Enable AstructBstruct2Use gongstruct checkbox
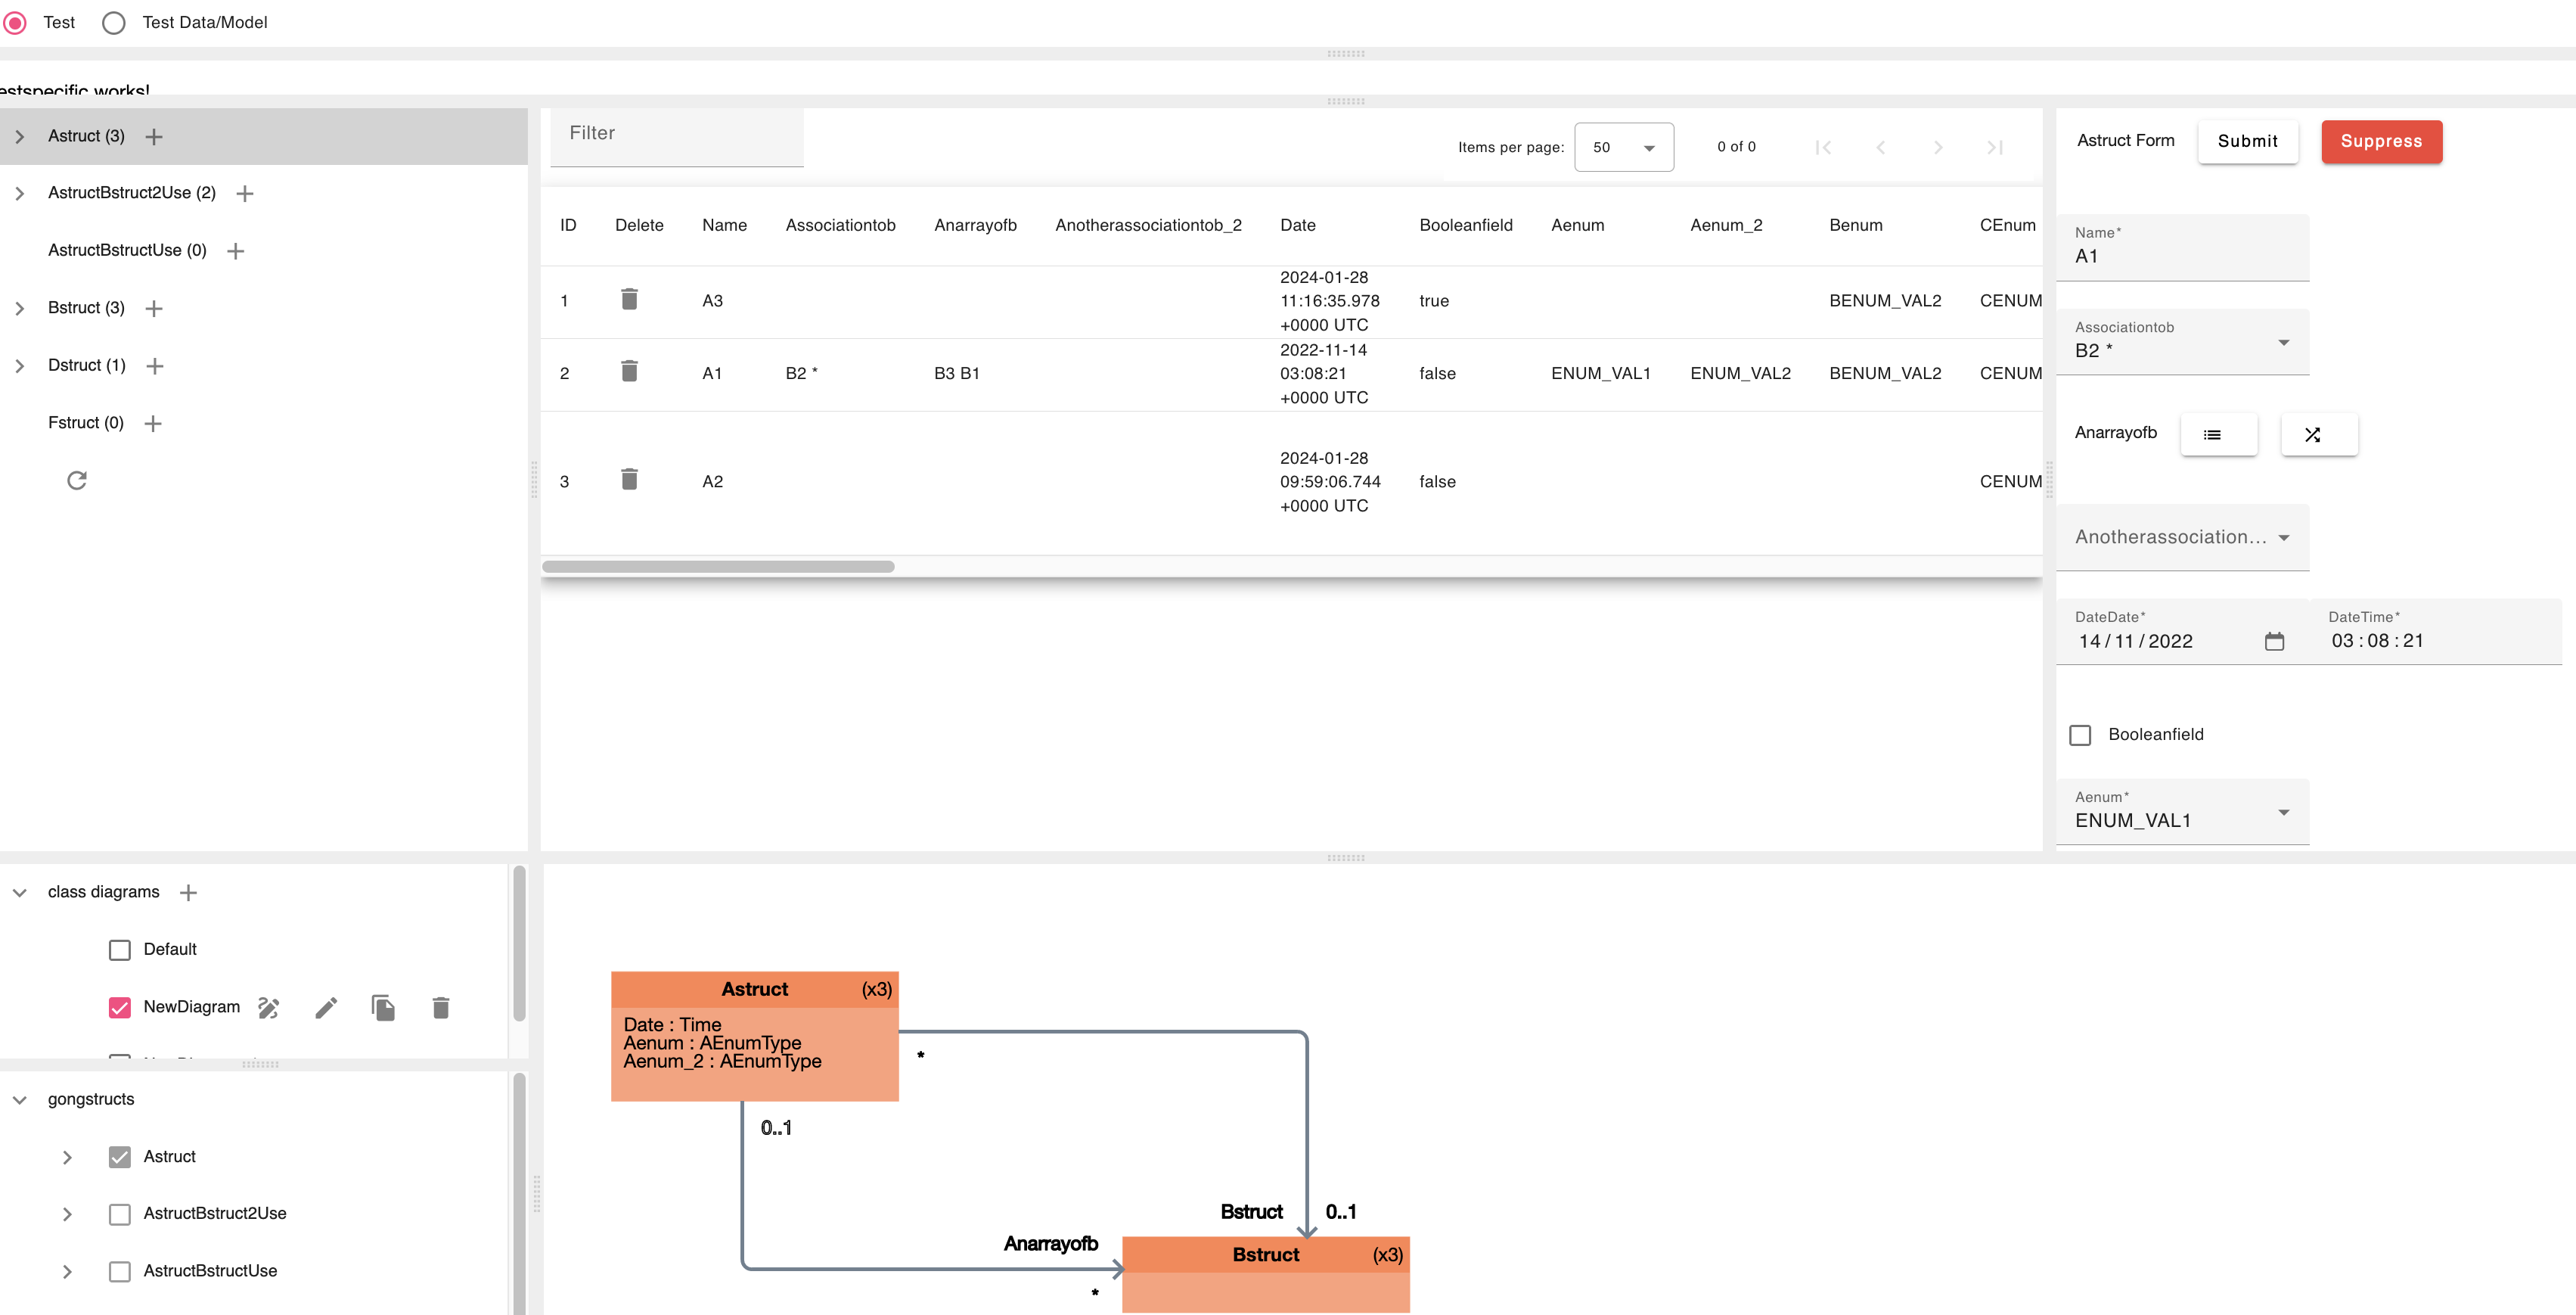The height and width of the screenshot is (1315, 2576). (120, 1214)
